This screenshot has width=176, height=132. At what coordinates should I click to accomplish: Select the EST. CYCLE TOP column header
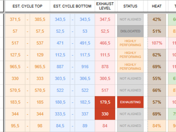[27, 6]
